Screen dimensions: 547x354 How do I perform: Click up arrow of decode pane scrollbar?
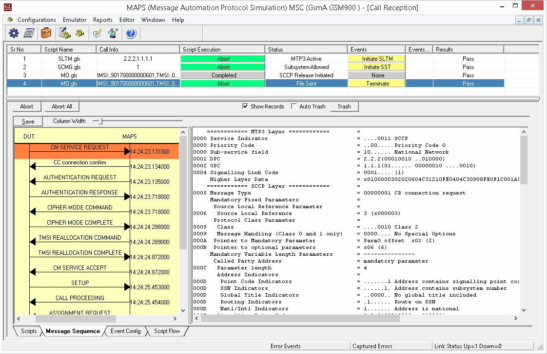pyautogui.click(x=523, y=132)
